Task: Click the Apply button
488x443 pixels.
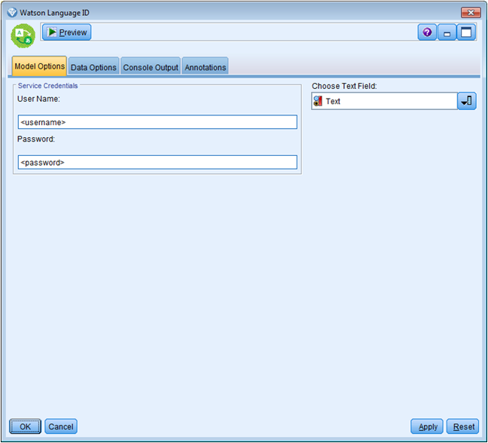Action: coord(427,426)
